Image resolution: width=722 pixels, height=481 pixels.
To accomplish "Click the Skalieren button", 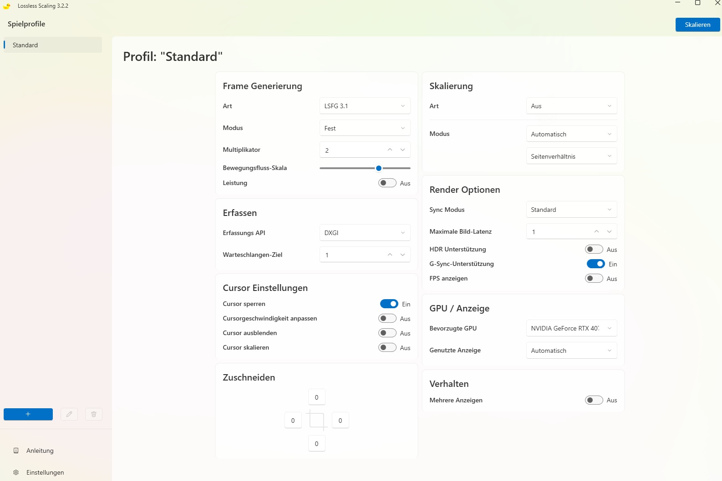I will tap(697, 25).
